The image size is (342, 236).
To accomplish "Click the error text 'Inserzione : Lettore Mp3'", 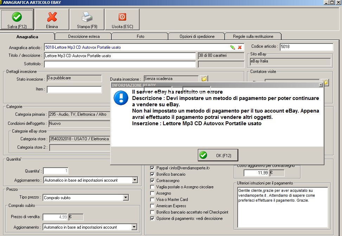I will pos(197,123).
